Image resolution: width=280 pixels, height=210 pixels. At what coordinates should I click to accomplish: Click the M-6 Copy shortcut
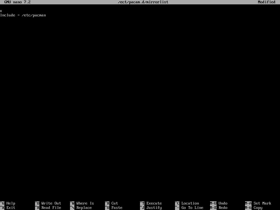[254, 208]
